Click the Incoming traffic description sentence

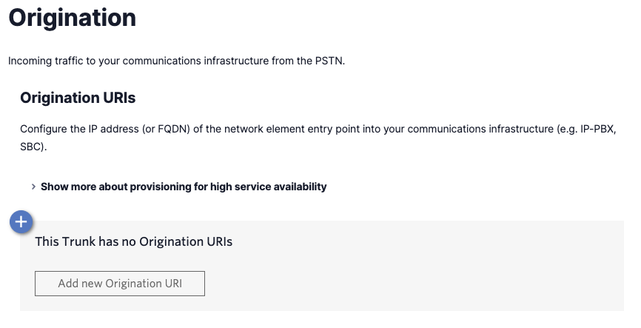pyautogui.click(x=176, y=60)
